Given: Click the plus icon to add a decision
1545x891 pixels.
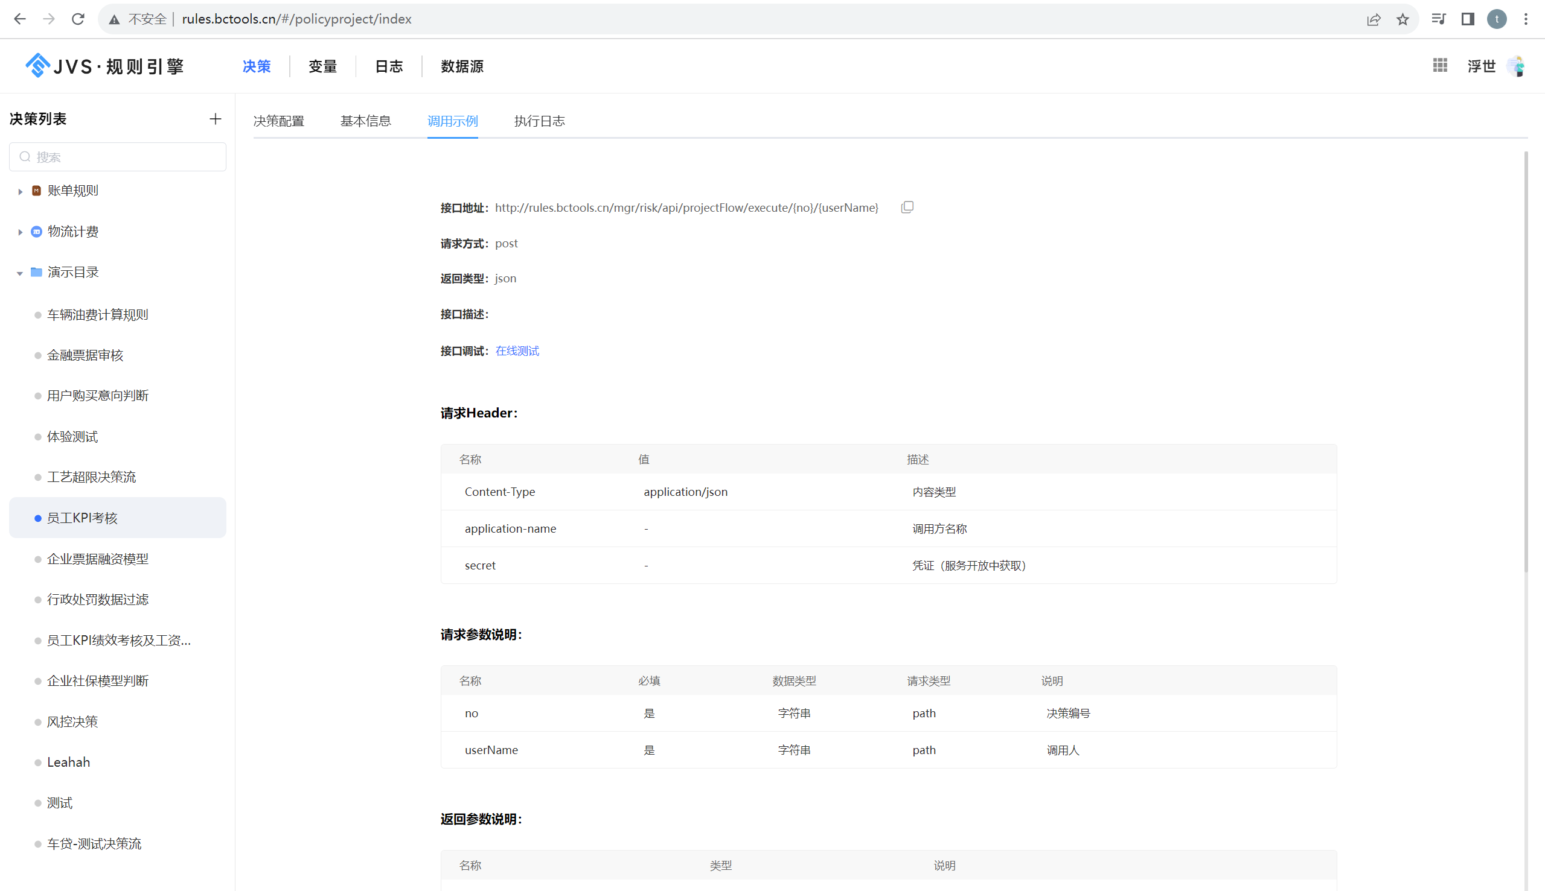Looking at the screenshot, I should point(215,119).
